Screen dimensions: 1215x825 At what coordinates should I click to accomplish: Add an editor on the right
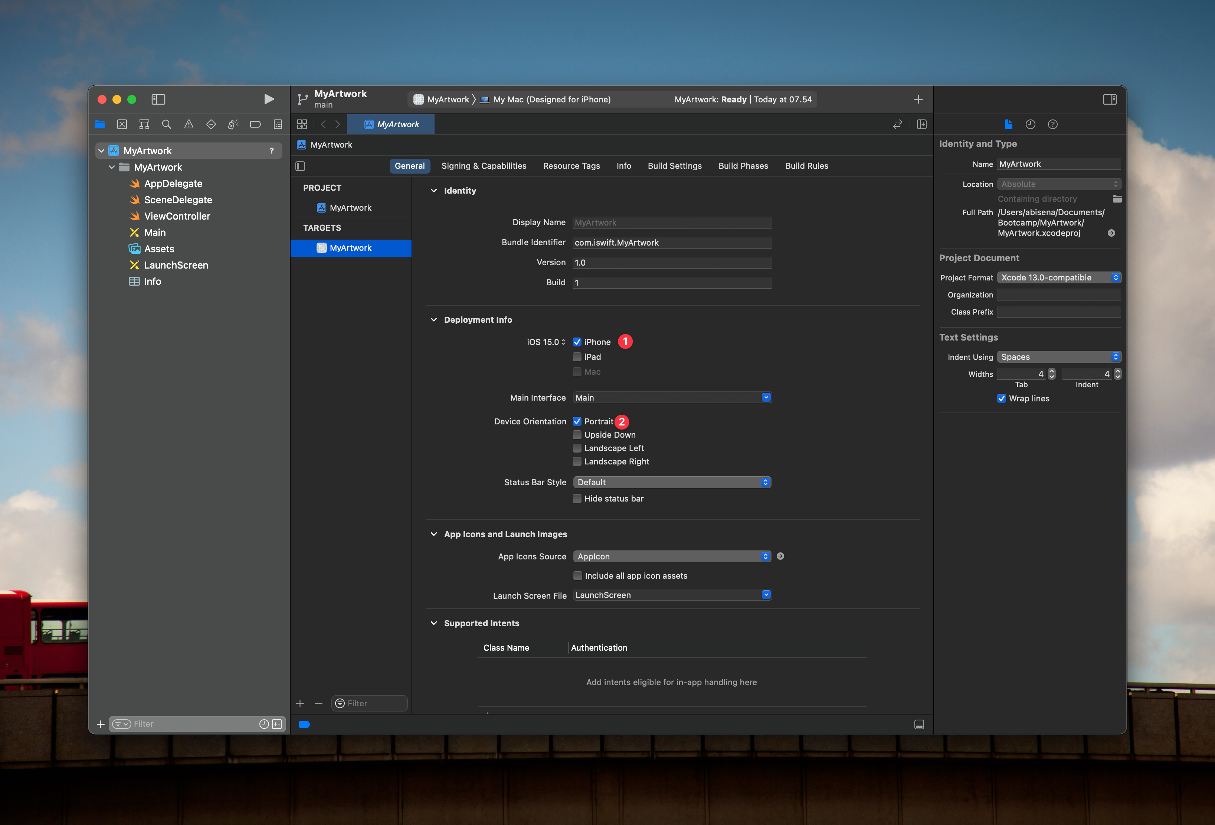tap(922, 124)
